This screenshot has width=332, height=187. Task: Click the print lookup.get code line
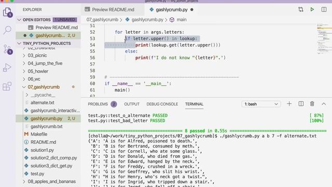[x=178, y=45]
